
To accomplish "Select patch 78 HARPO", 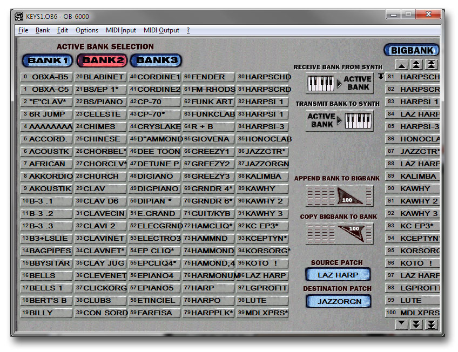I will coord(208,300).
